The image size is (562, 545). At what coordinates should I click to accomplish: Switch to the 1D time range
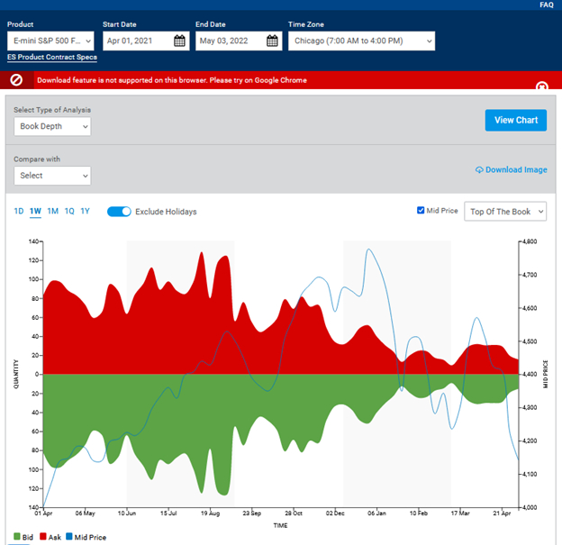coord(19,212)
